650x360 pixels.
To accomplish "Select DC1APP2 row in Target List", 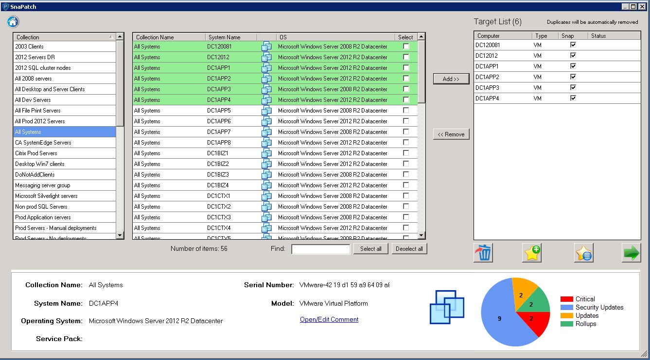I will (557, 77).
